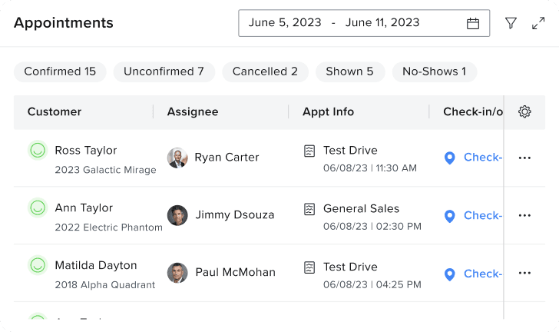Open table column settings gear
This screenshot has height=332, width=559.
(524, 111)
